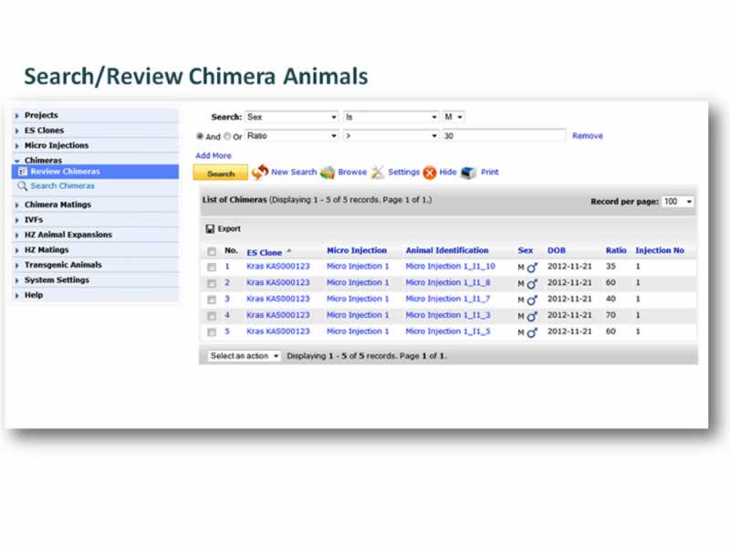The height and width of the screenshot is (548, 730).
Task: Click the ratio value input field
Action: coord(503,135)
